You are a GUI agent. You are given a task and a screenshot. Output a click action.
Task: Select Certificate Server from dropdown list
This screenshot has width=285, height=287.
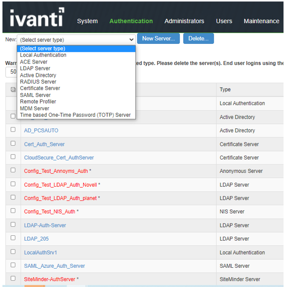[x=76, y=88]
